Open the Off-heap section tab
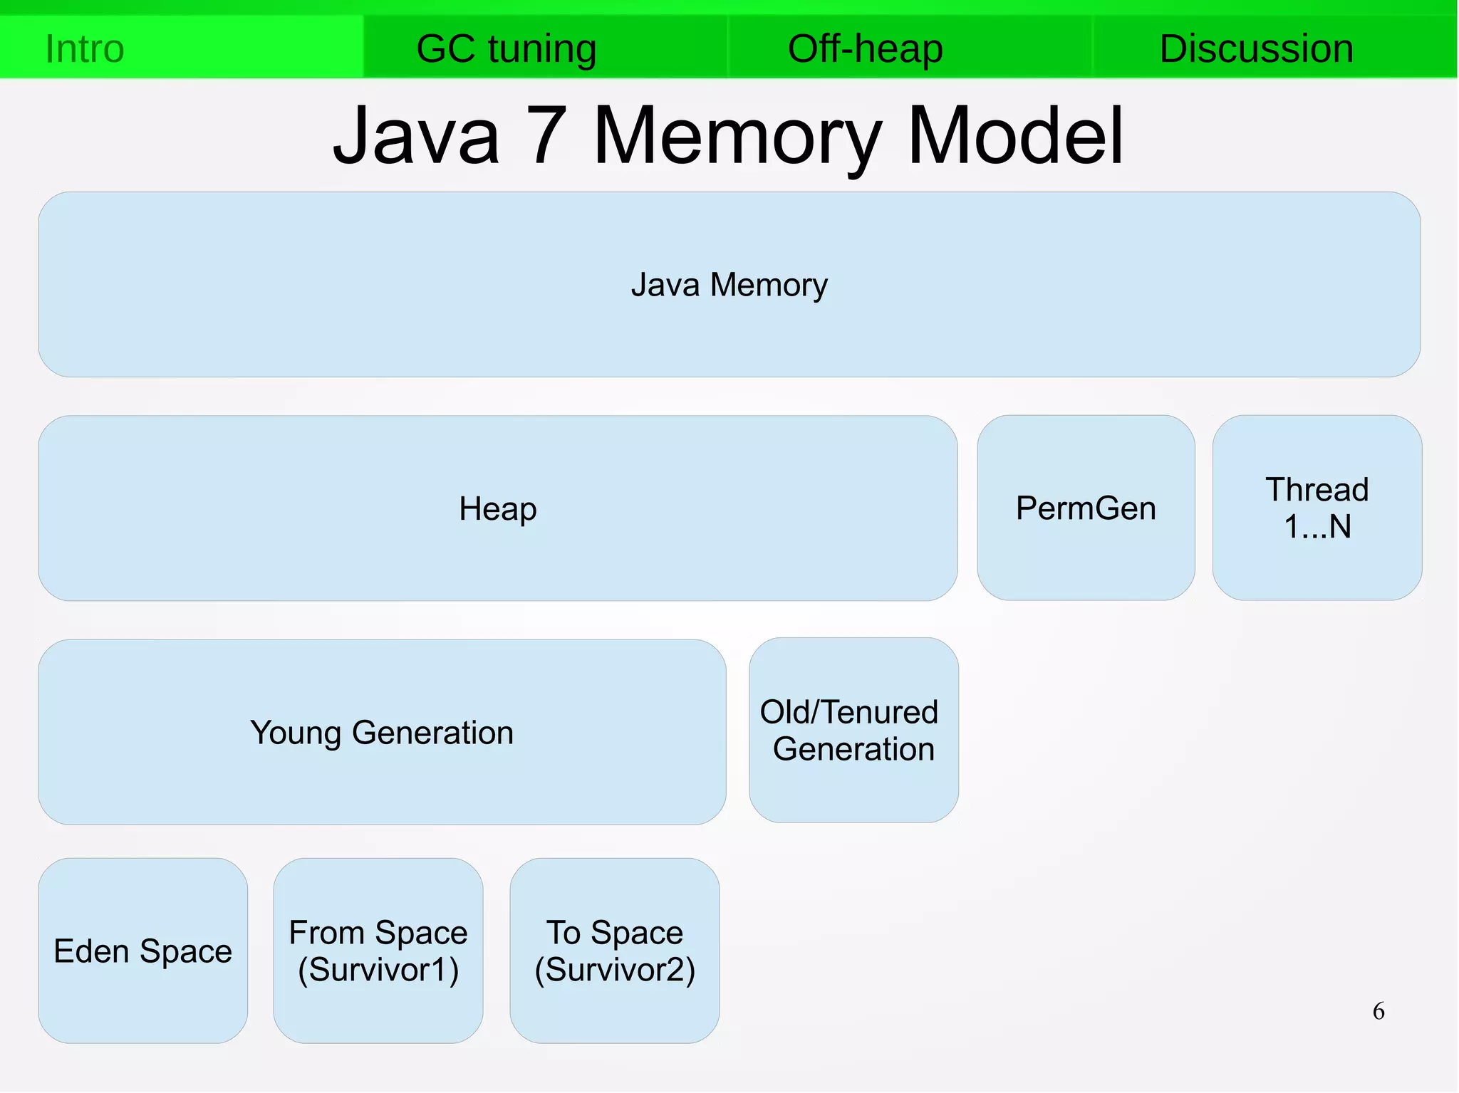 click(865, 48)
